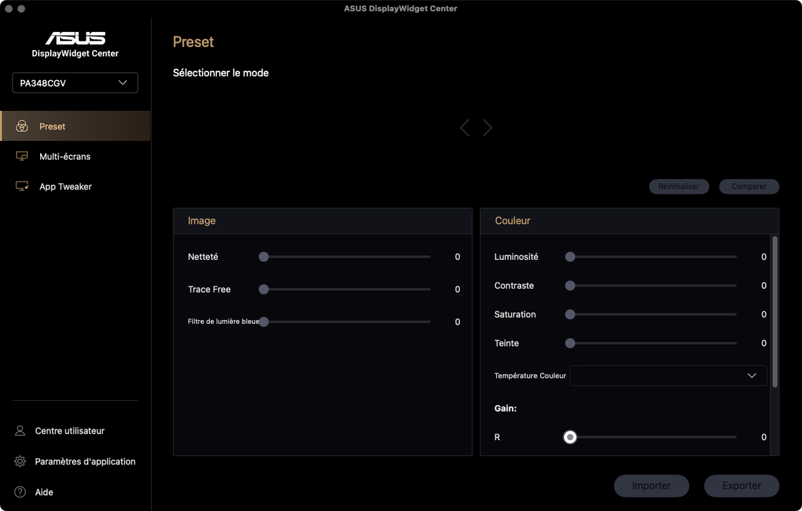Click the Importer button
Viewport: 802px width, 511px height.
coord(651,486)
